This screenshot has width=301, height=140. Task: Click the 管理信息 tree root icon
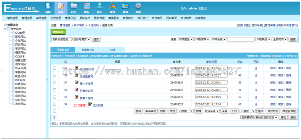[x=5, y=25]
